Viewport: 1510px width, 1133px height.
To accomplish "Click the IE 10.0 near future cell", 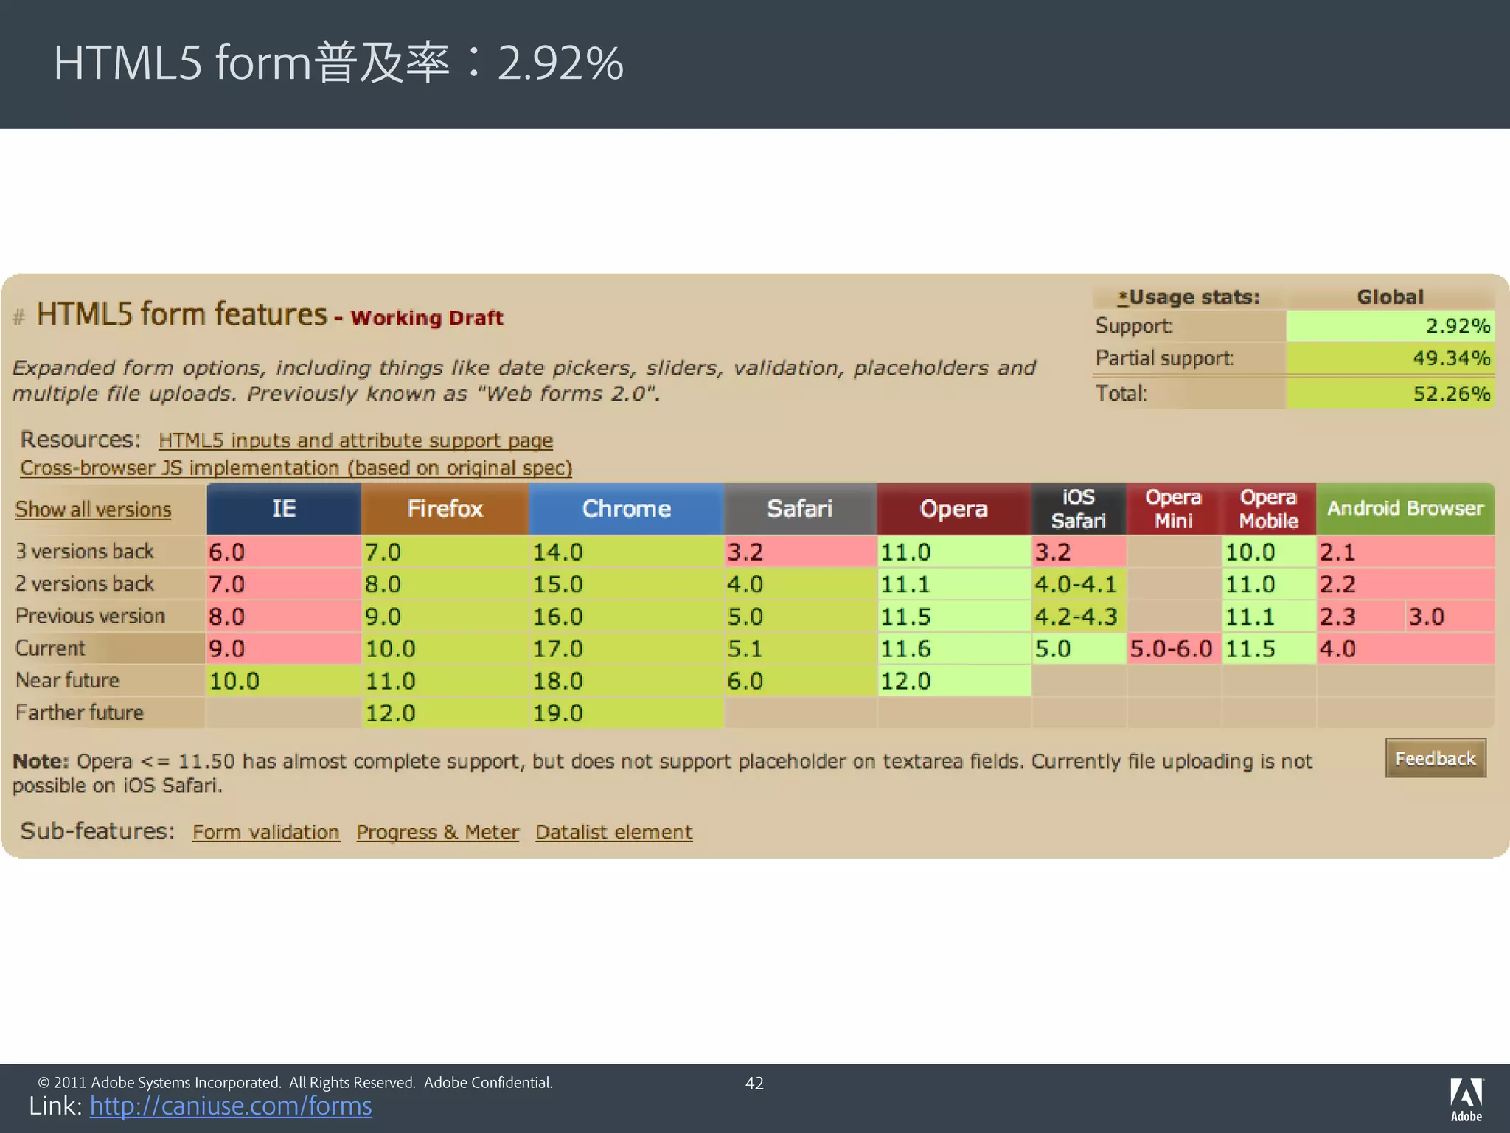I will point(284,681).
